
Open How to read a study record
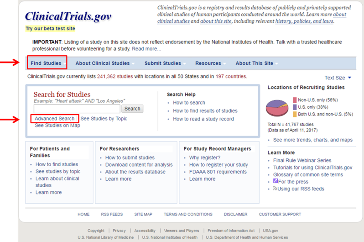(x=203, y=119)
